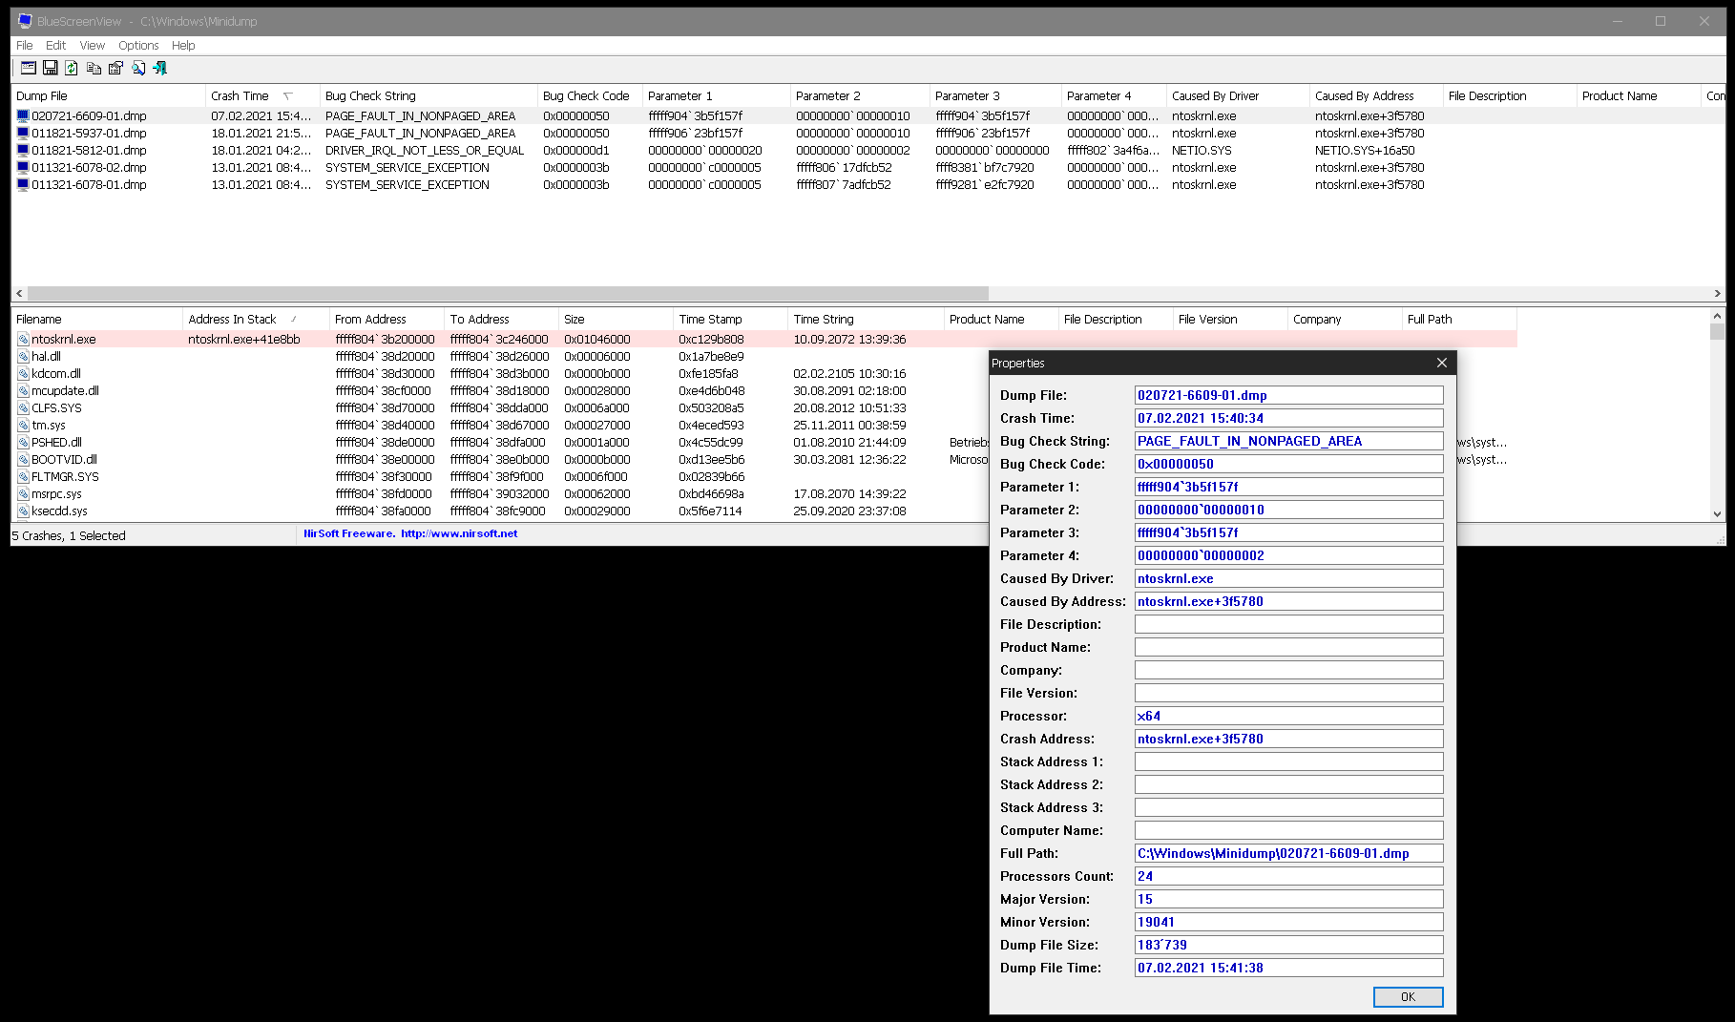
Task: Close the Properties dialog with the X
Action: (1442, 363)
